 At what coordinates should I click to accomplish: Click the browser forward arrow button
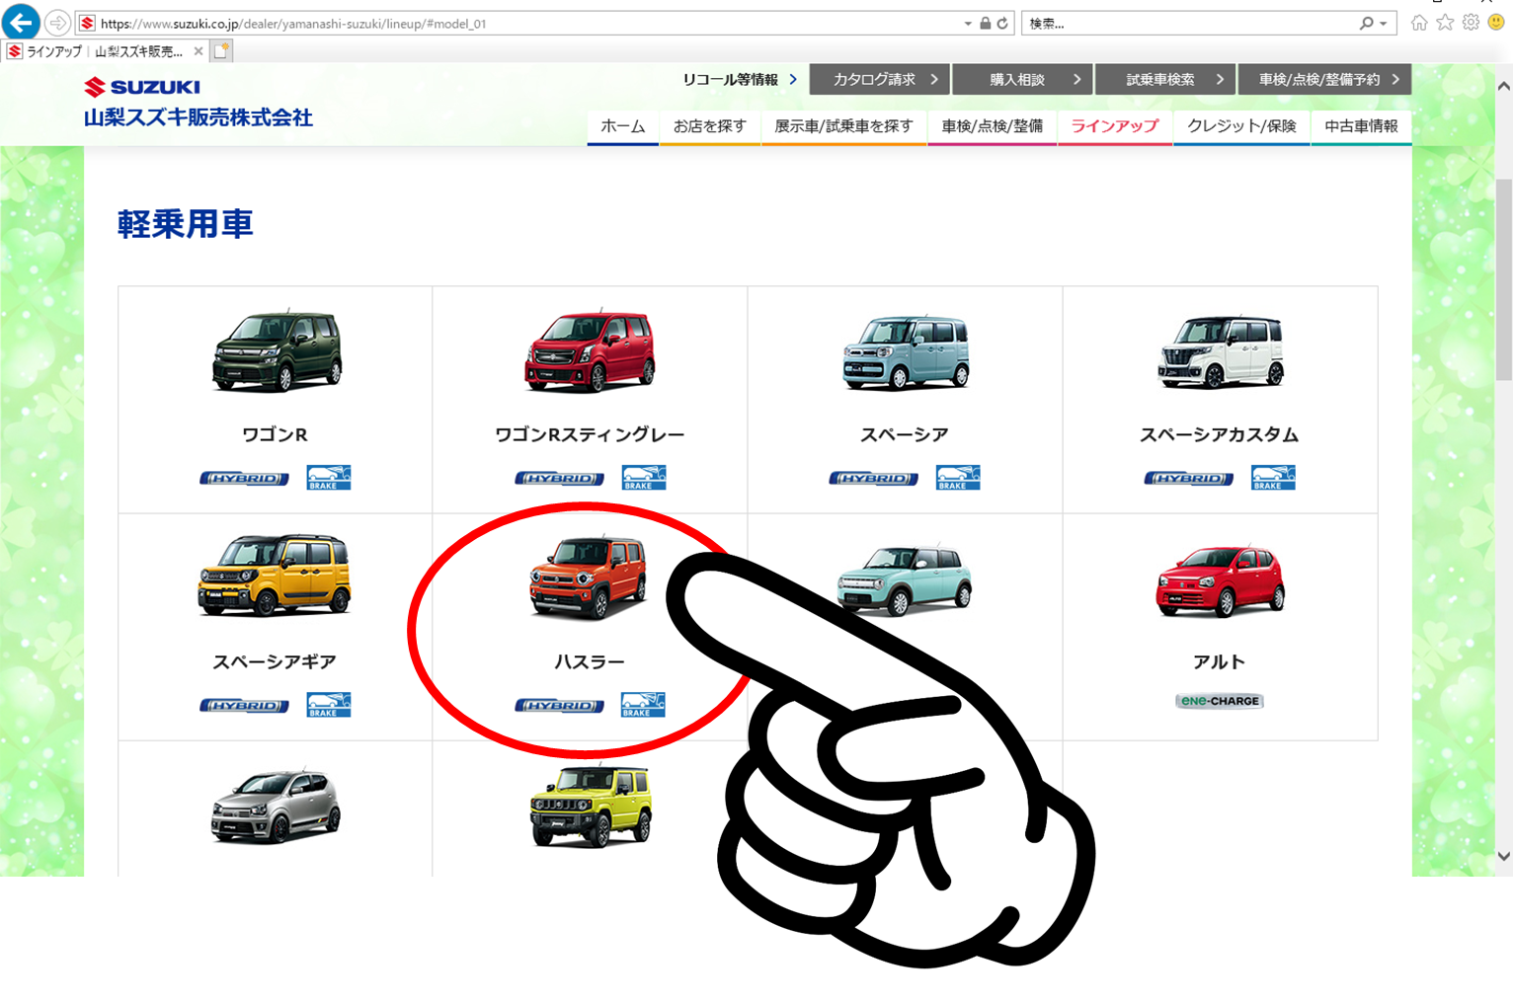click(x=57, y=23)
